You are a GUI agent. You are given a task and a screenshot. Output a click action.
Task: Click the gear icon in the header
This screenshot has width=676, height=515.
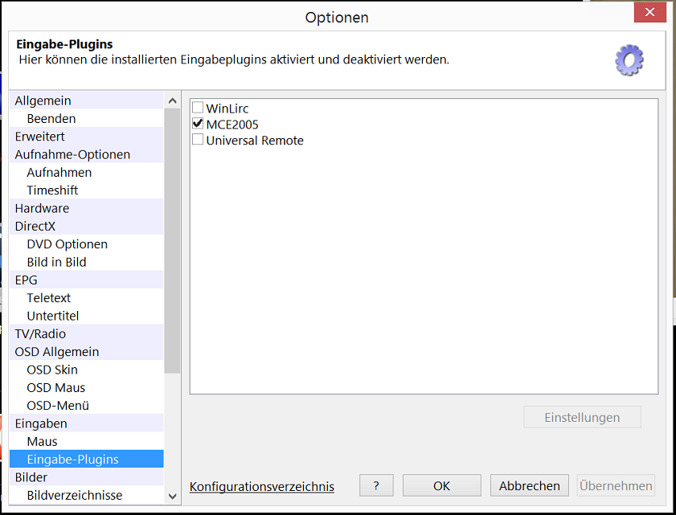coord(629,60)
